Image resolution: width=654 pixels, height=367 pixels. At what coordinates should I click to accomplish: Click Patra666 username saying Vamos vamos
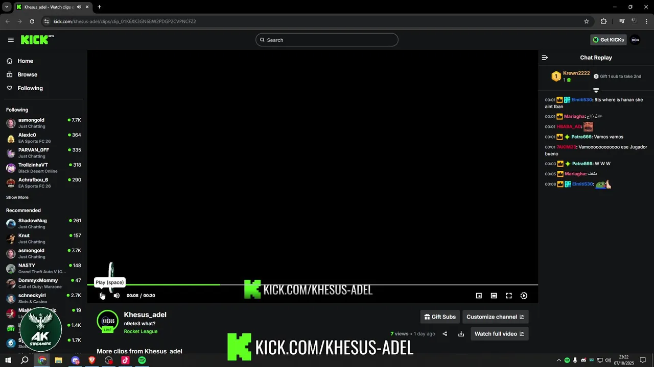[582, 137]
